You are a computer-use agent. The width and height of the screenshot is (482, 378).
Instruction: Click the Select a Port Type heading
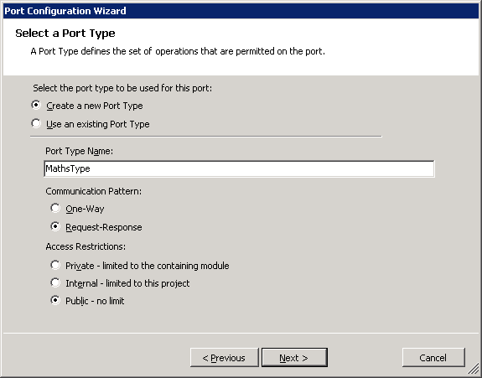pyautogui.click(x=65, y=34)
